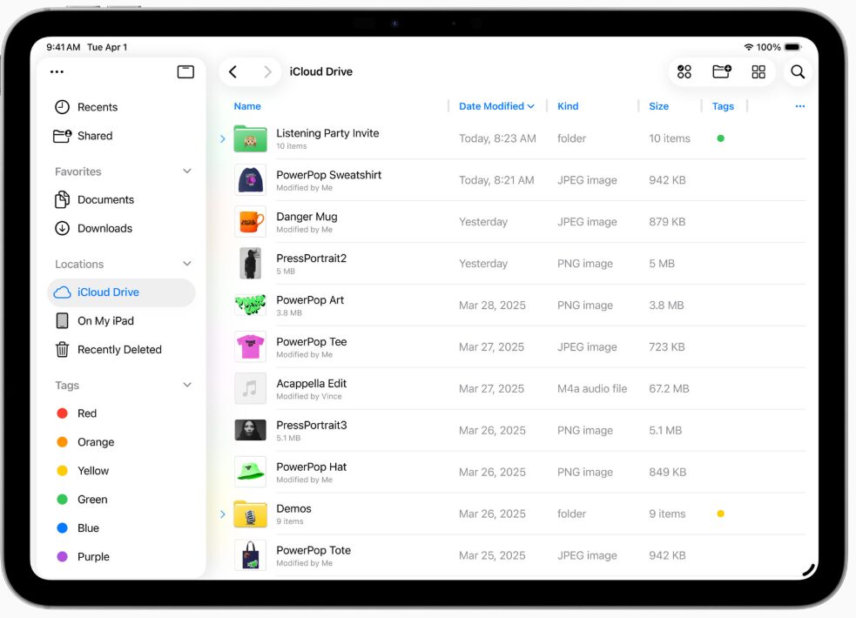Click the 9:41 AM clock in status bar
Image resolution: width=856 pixels, height=618 pixels.
coord(64,48)
